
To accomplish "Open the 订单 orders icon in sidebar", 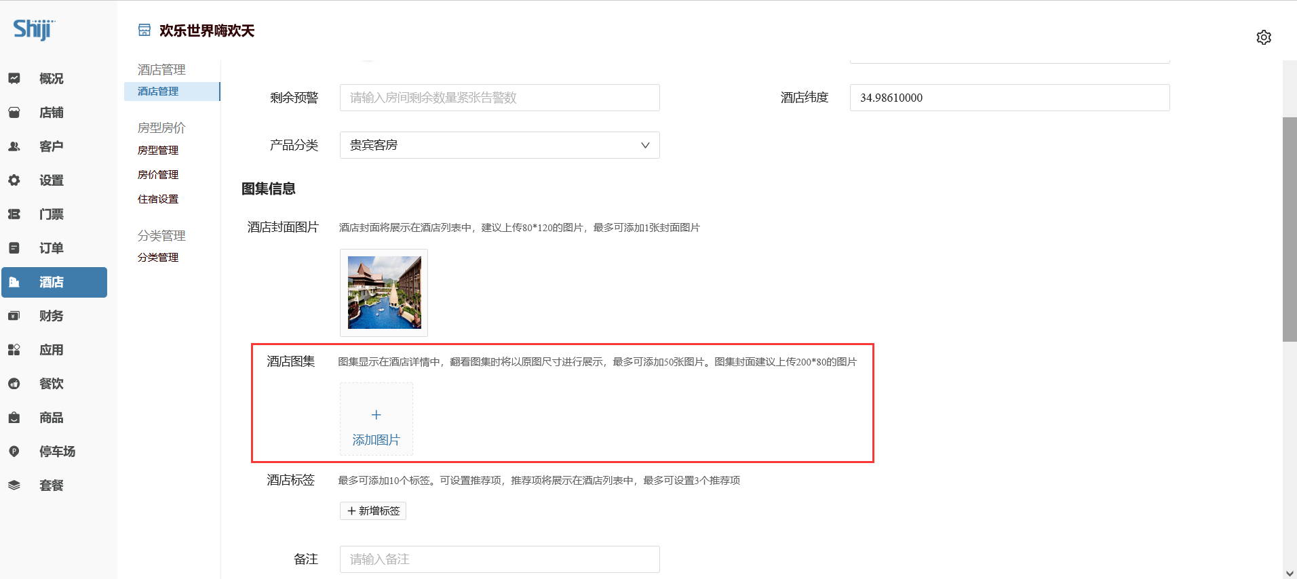I will point(14,248).
